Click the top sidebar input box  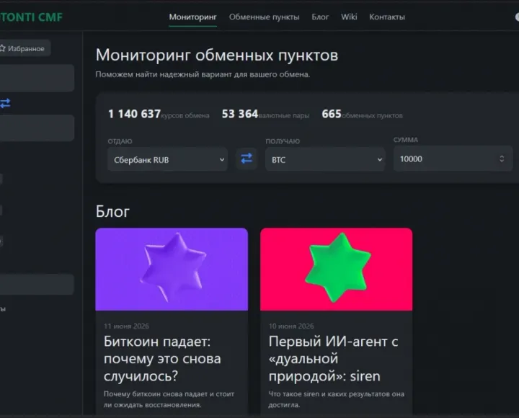click(x=37, y=78)
